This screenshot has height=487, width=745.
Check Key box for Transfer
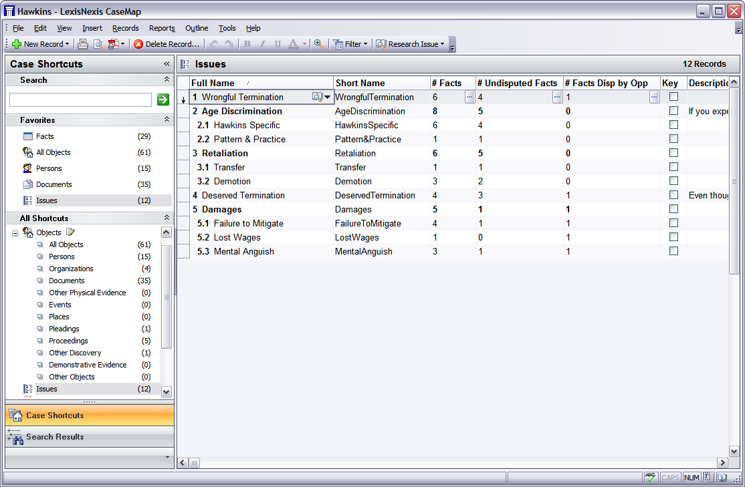tap(673, 167)
